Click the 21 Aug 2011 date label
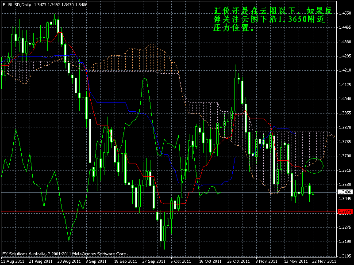354x265 pixels. pyautogui.click(x=41, y=261)
